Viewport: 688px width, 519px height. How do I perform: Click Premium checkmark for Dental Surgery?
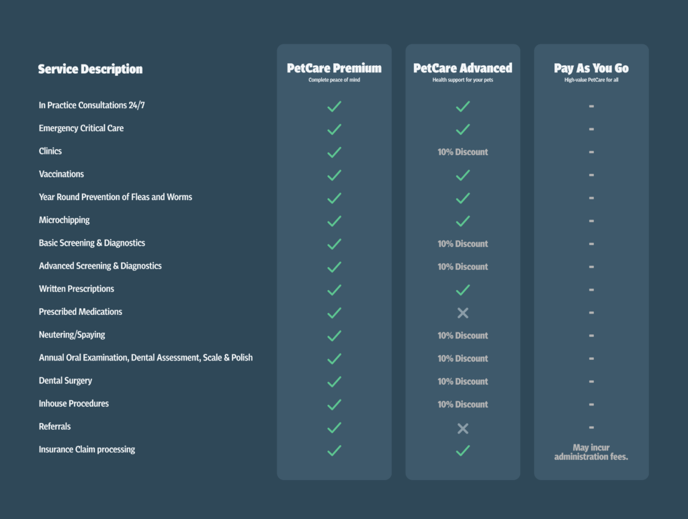334,381
